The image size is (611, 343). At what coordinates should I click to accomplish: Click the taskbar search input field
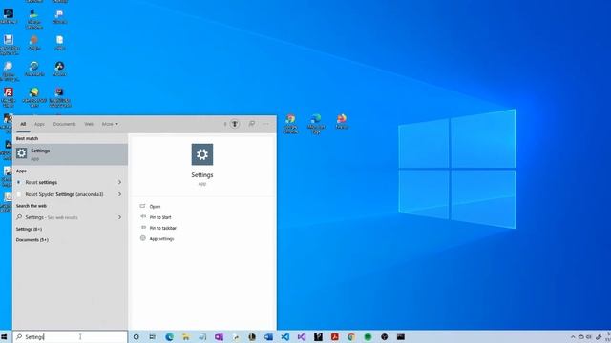click(x=70, y=336)
